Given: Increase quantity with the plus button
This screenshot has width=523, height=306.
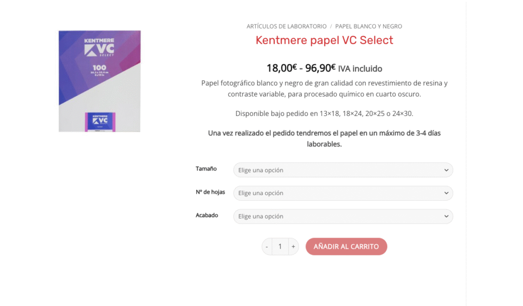Looking at the screenshot, I should [x=293, y=247].
